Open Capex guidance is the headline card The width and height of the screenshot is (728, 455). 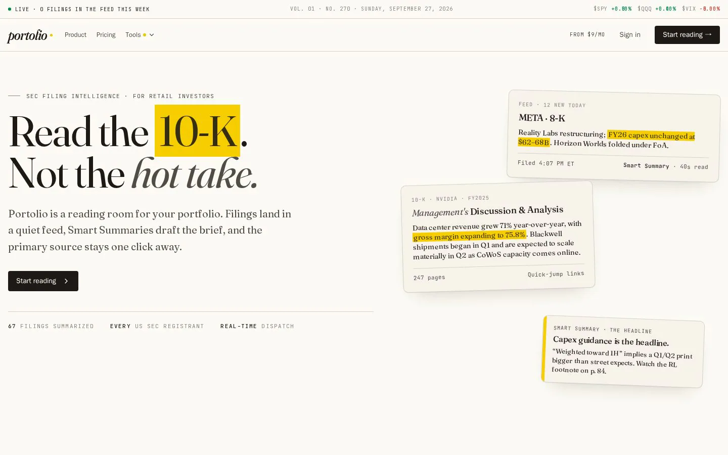click(x=622, y=351)
